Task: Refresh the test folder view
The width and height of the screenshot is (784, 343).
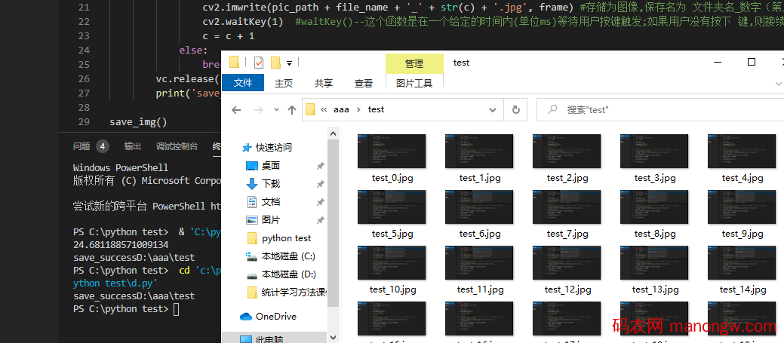Action: tap(516, 109)
